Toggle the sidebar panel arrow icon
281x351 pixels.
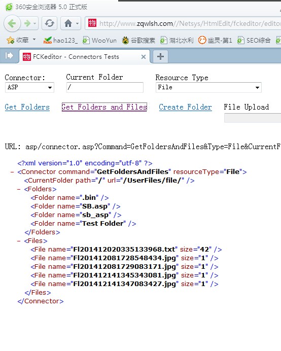pos(9,55)
